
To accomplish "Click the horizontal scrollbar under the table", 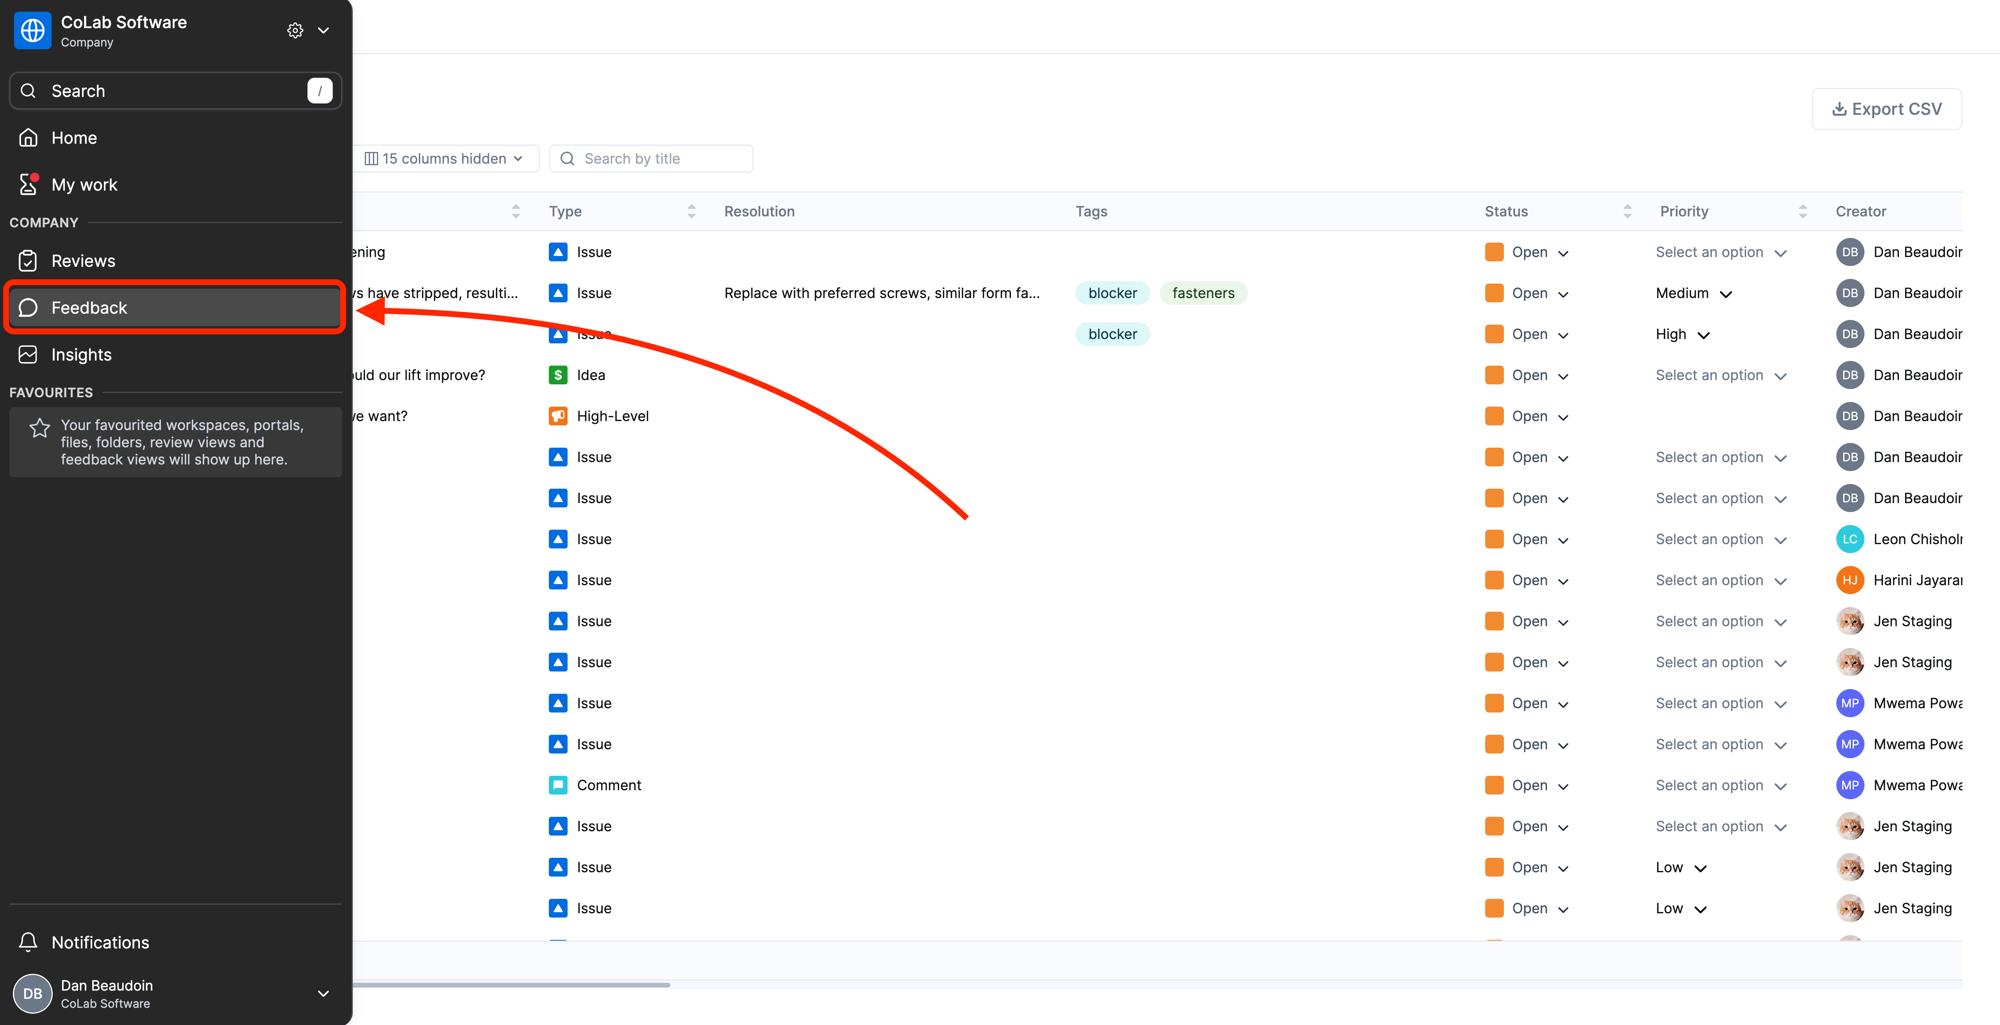I will coord(511,985).
